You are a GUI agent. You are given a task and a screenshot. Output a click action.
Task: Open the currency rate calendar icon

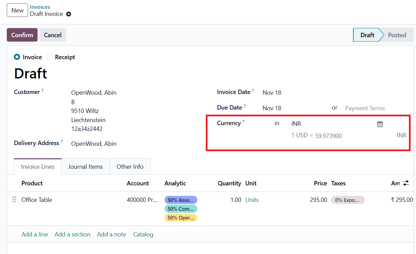[x=380, y=124]
